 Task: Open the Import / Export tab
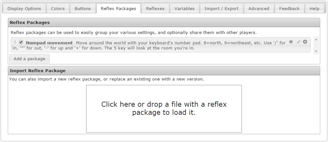(221, 9)
